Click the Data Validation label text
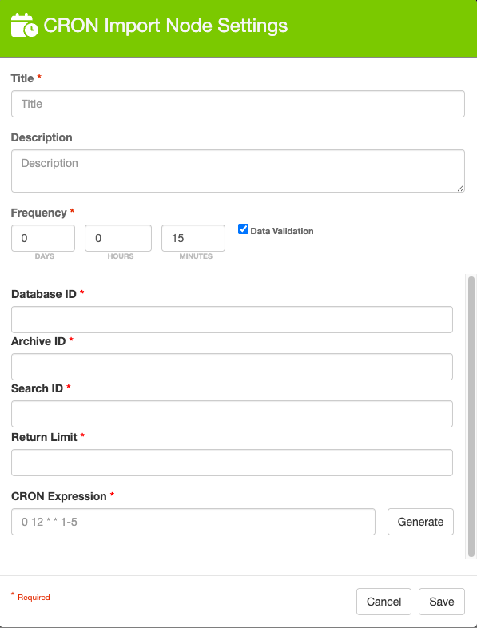Image resolution: width=477 pixels, height=628 pixels. [282, 231]
